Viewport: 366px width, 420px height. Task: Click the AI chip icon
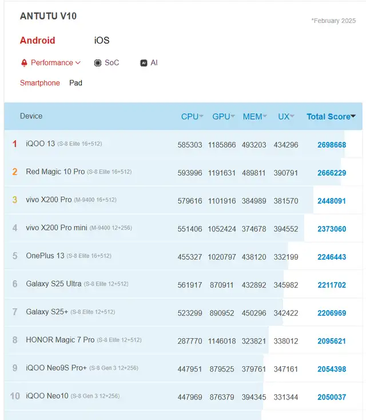(x=144, y=63)
